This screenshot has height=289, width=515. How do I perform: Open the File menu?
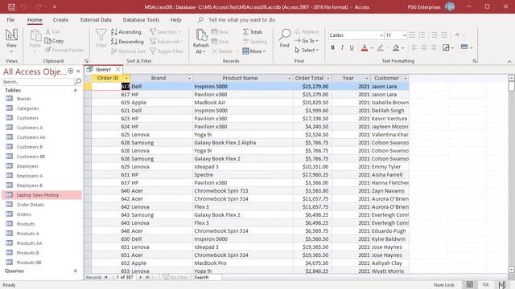point(10,19)
